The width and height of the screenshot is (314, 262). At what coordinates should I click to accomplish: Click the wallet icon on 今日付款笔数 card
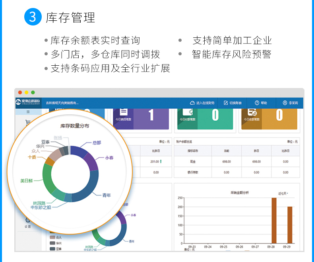tap(188, 112)
